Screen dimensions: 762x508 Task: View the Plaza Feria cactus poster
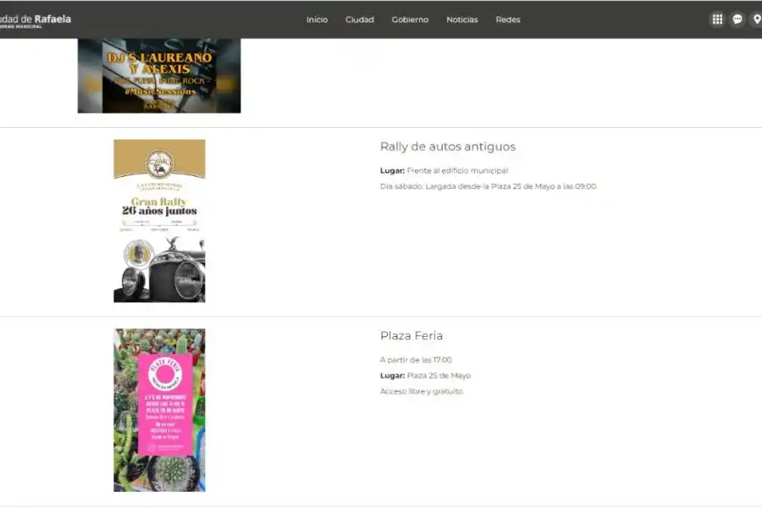click(x=159, y=410)
